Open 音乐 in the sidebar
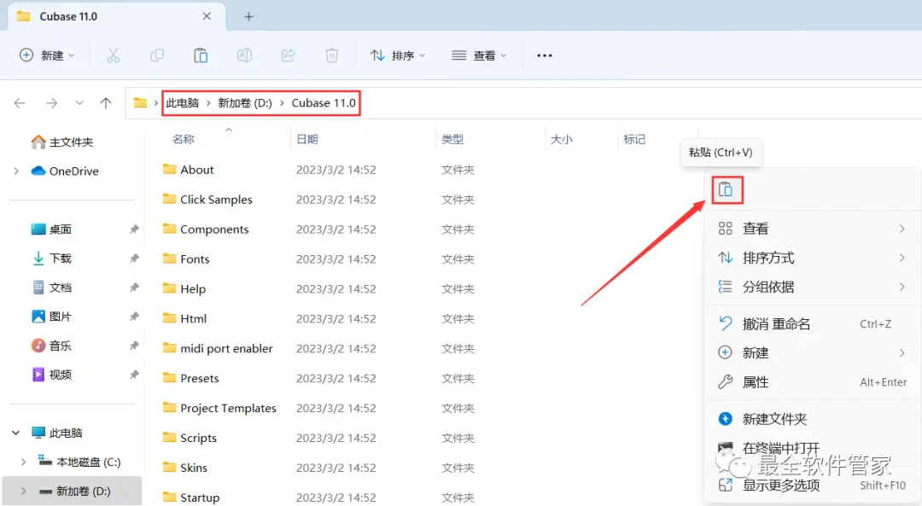This screenshot has width=922, height=506. 51,346
